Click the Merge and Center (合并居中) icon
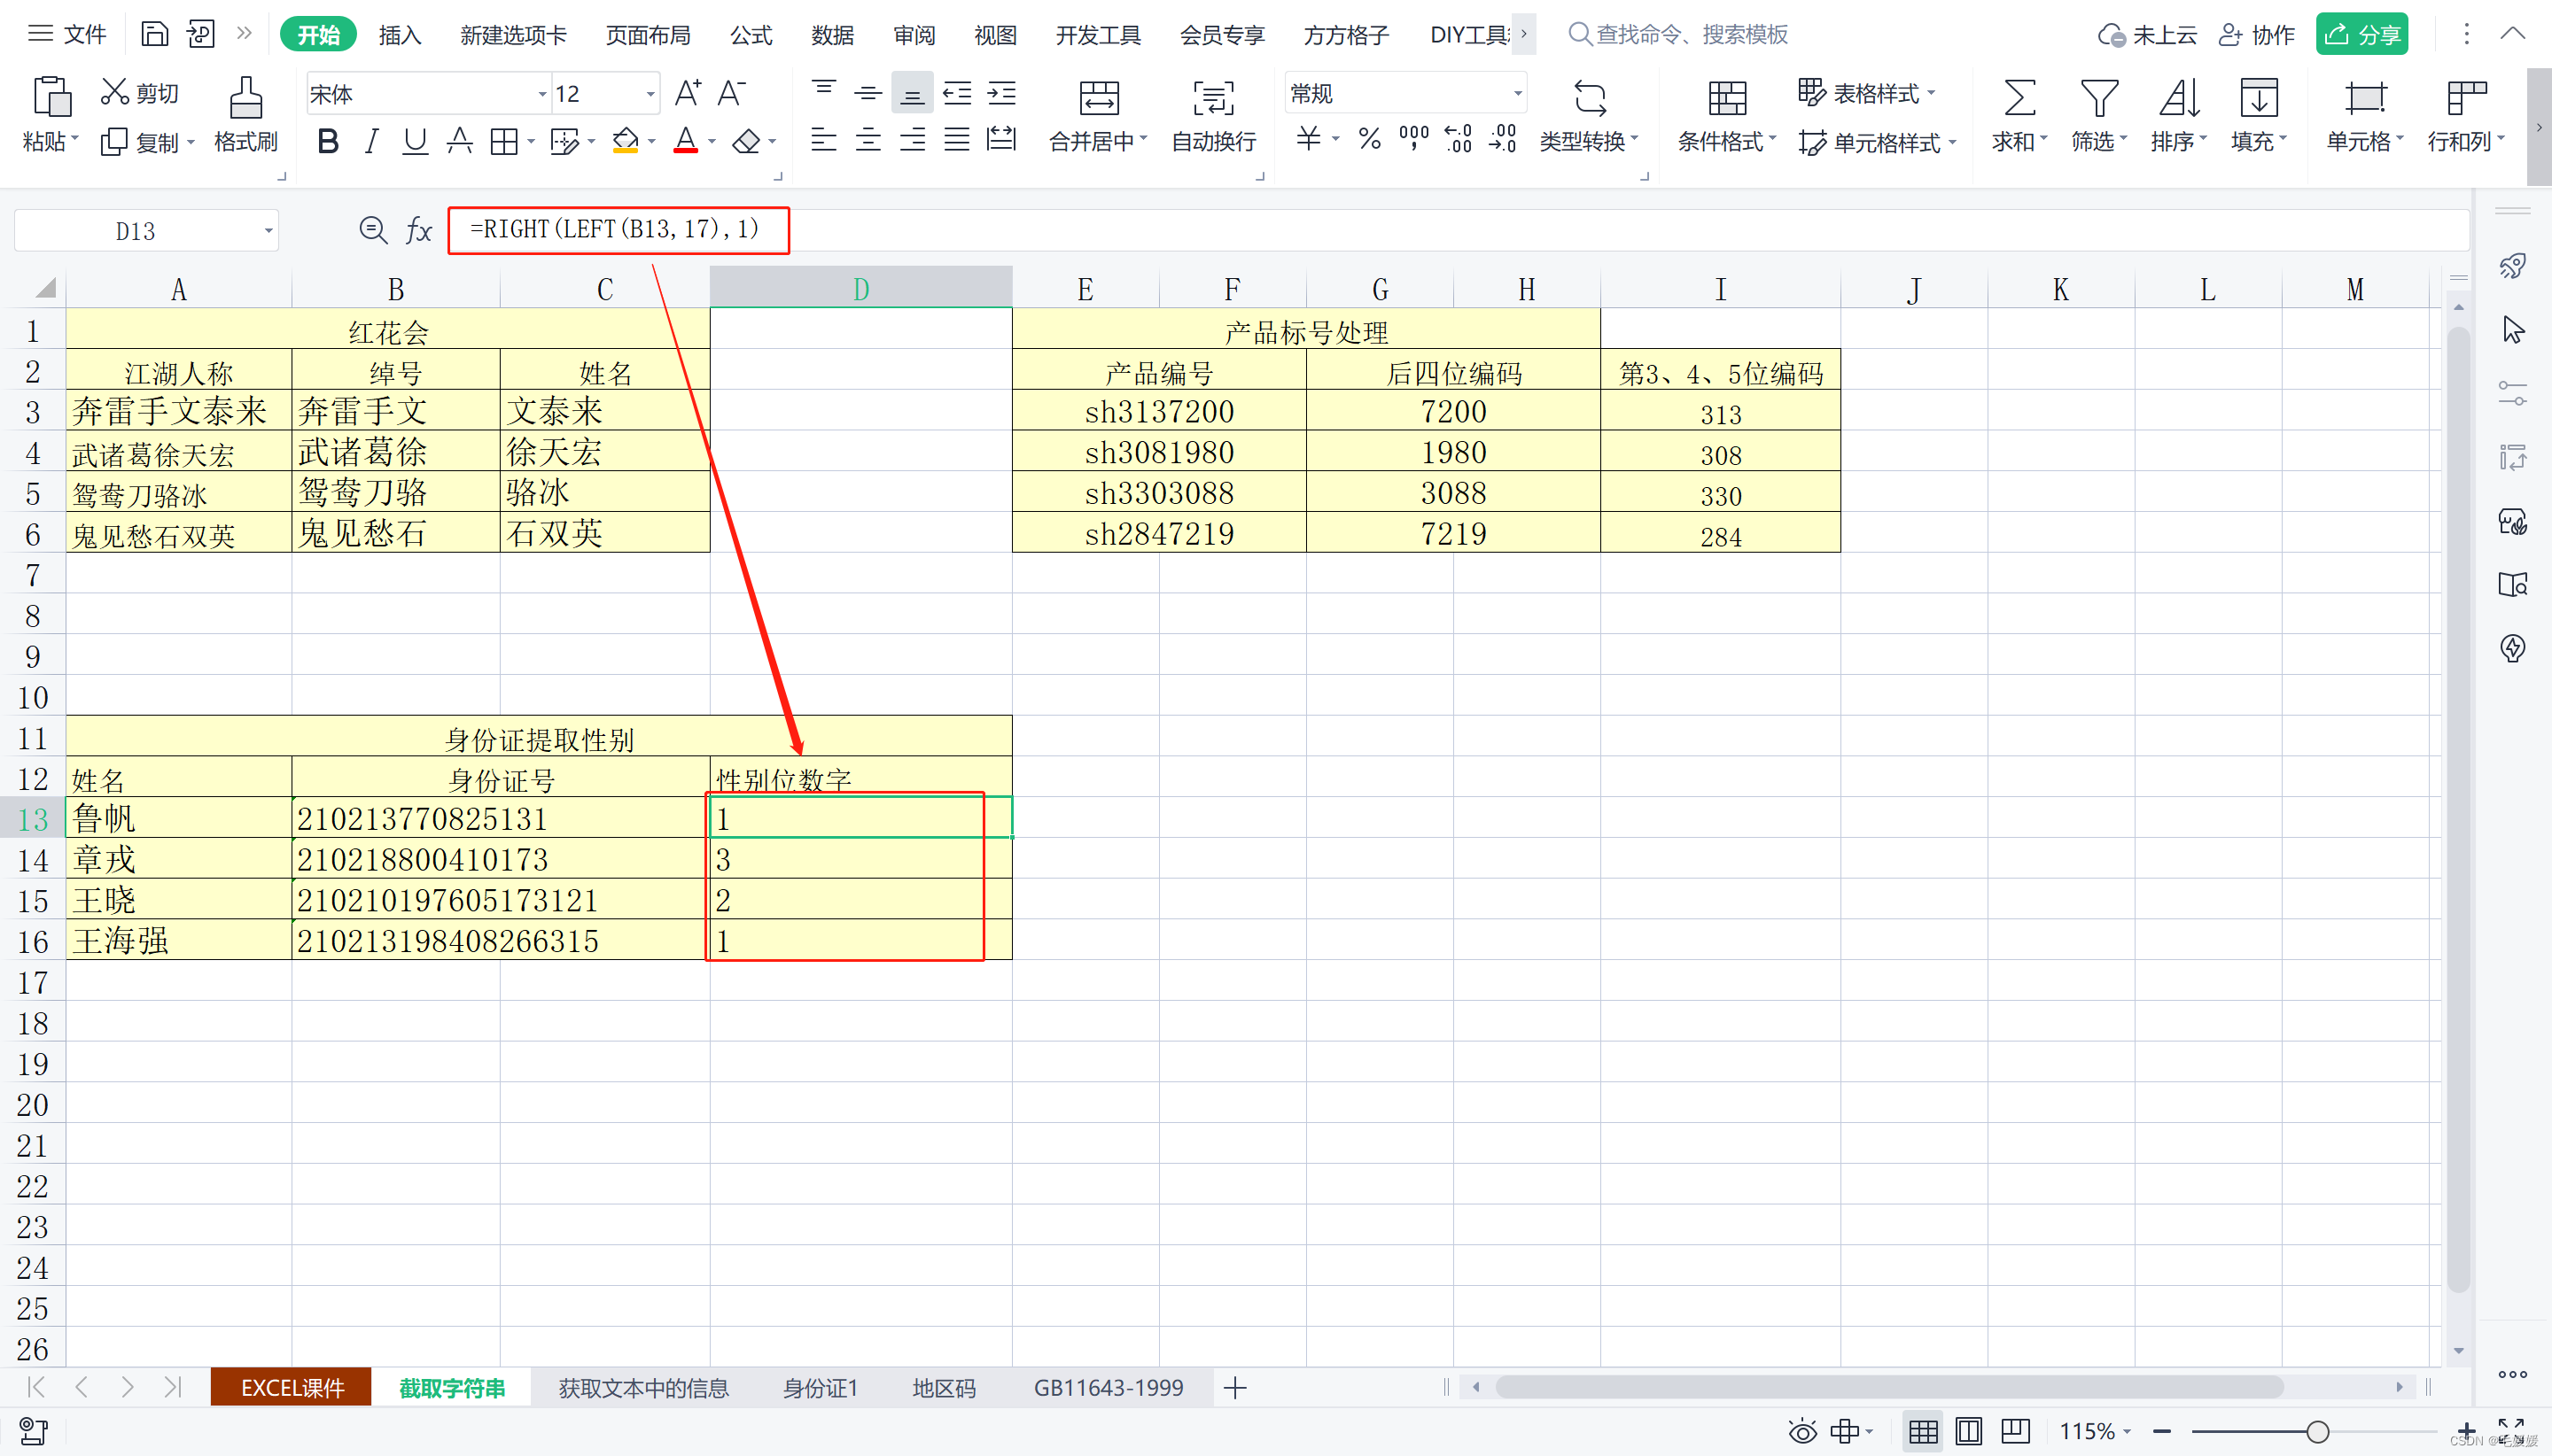 1099,99
